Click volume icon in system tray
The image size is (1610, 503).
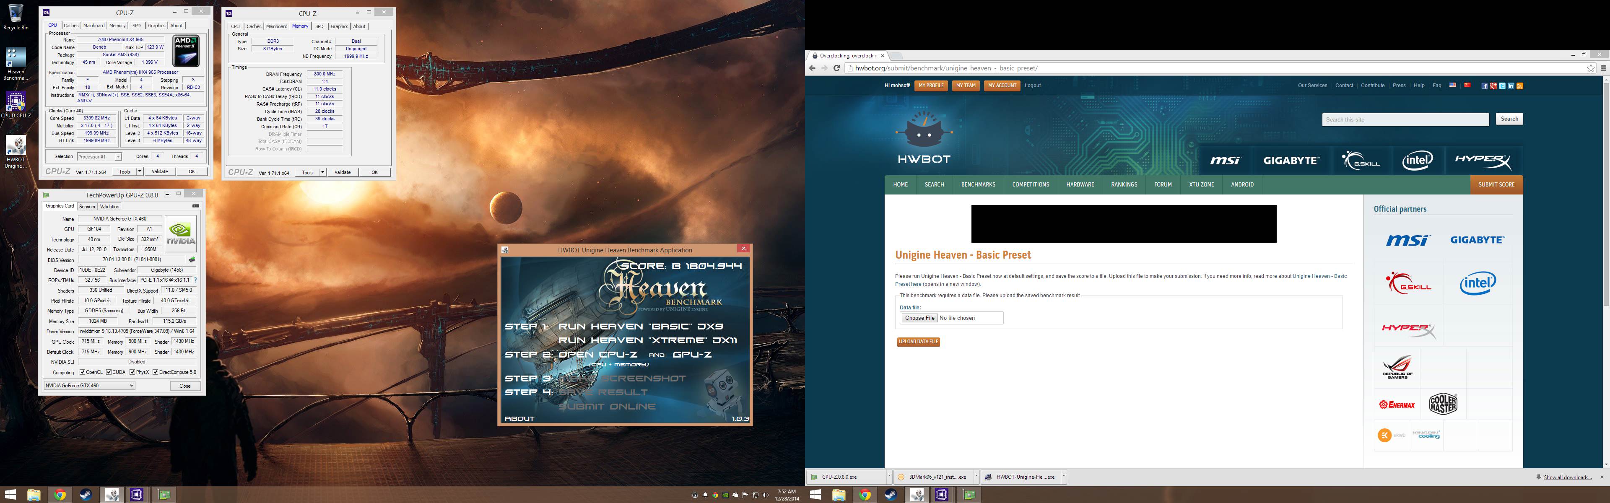click(x=766, y=495)
